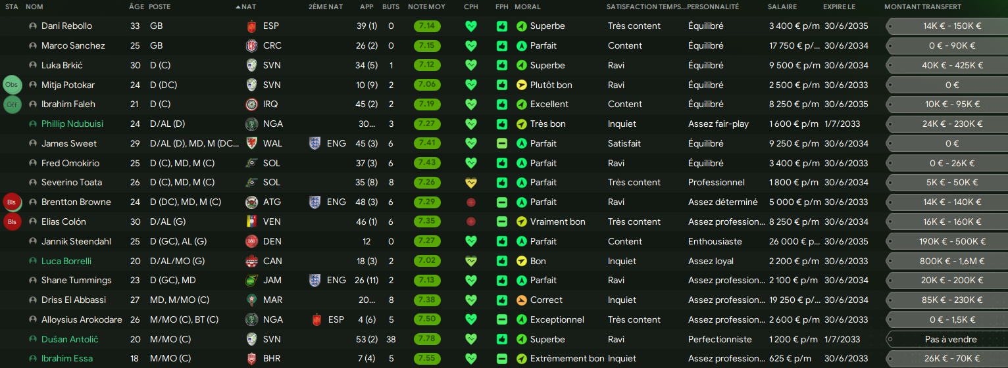Sort players by the SALAIRE column header
This screenshot has height=368, width=1008.
pyautogui.click(x=782, y=7)
